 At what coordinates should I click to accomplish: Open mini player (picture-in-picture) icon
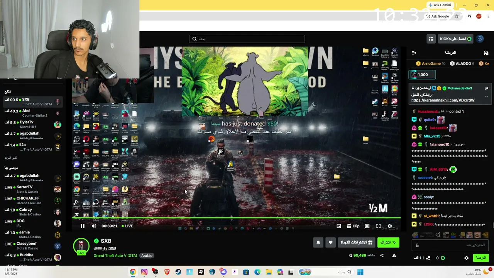tap(339, 226)
